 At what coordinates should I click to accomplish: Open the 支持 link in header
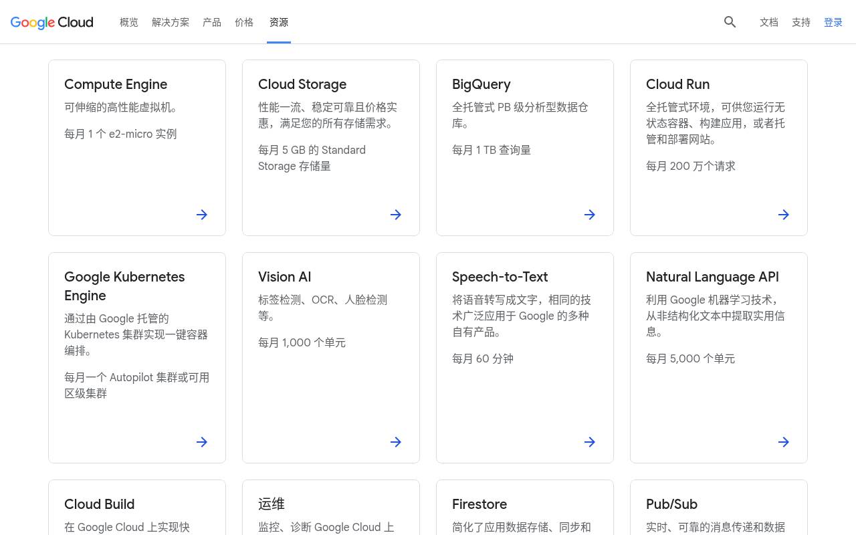tap(801, 22)
